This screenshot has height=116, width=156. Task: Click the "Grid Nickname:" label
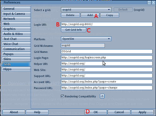(x=44, y=46)
